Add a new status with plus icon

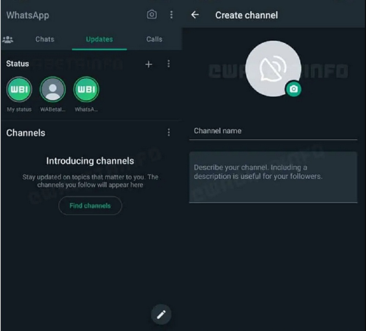pos(149,64)
